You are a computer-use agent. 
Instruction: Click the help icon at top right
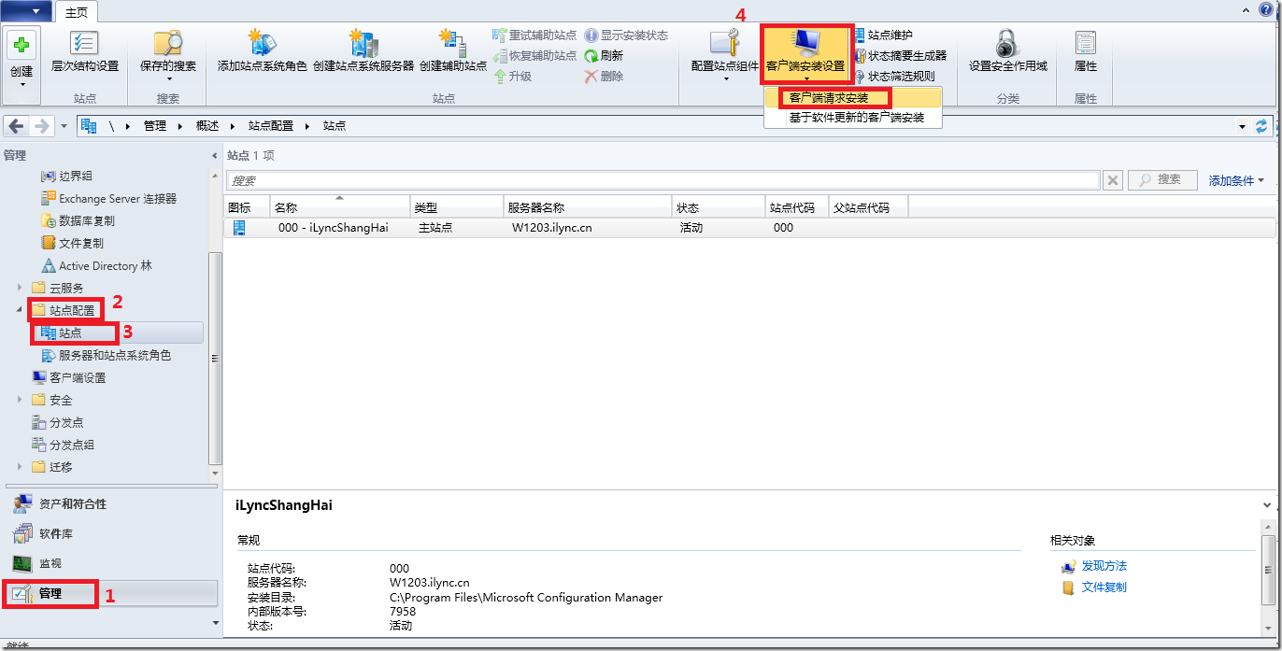[1266, 9]
